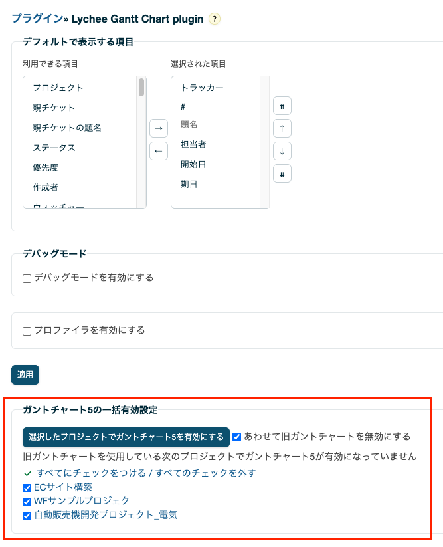Enable the デバッグモードを有効にする checkbox
This screenshot has height=547, width=443.
coord(27,278)
